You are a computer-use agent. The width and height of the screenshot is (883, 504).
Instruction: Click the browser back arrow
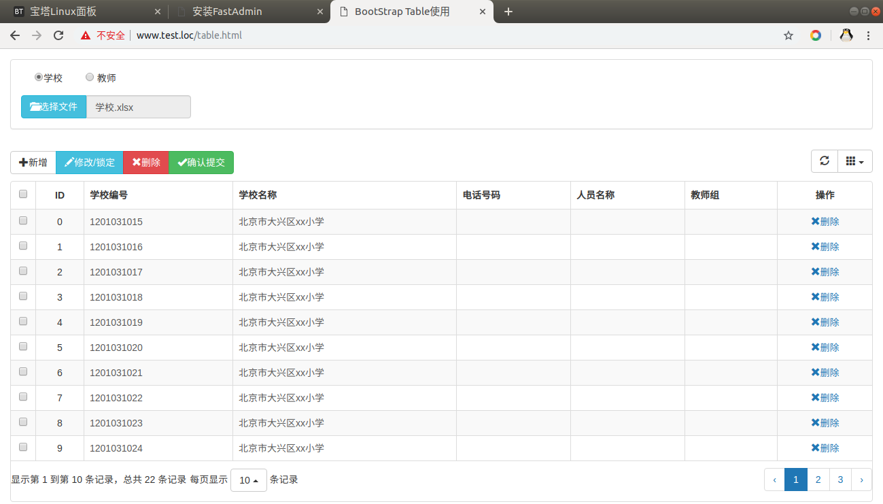pyautogui.click(x=15, y=35)
